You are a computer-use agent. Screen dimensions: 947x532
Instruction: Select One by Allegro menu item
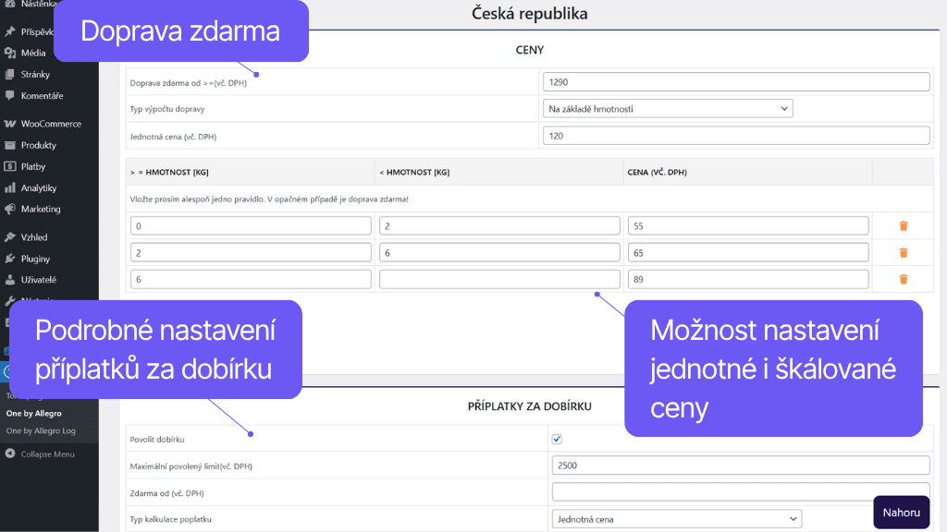coord(35,413)
